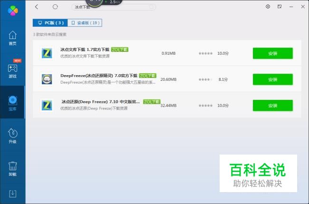Go back with the left arrow

point(37,7)
